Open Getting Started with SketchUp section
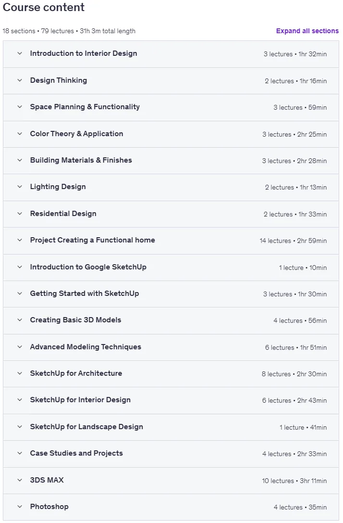 pyautogui.click(x=85, y=293)
